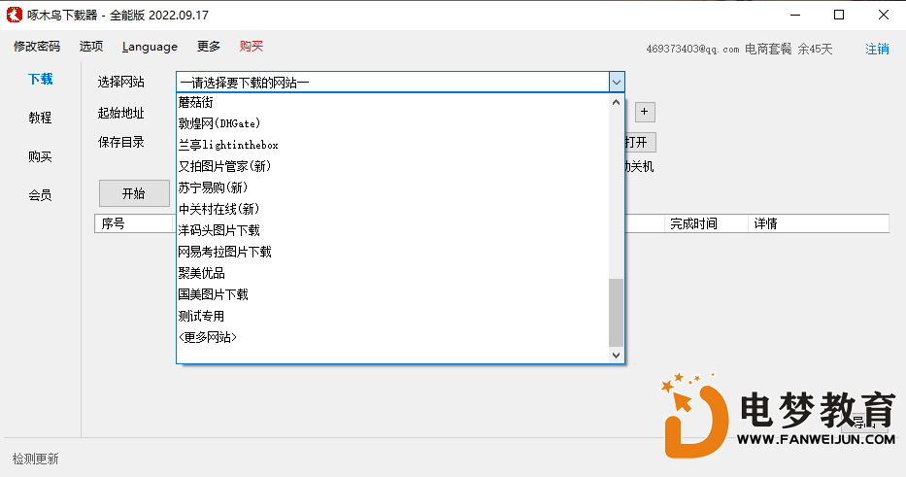Screen dimensions: 906x477
Task: Select 国美图片下载 from the list
Action: tap(393, 294)
